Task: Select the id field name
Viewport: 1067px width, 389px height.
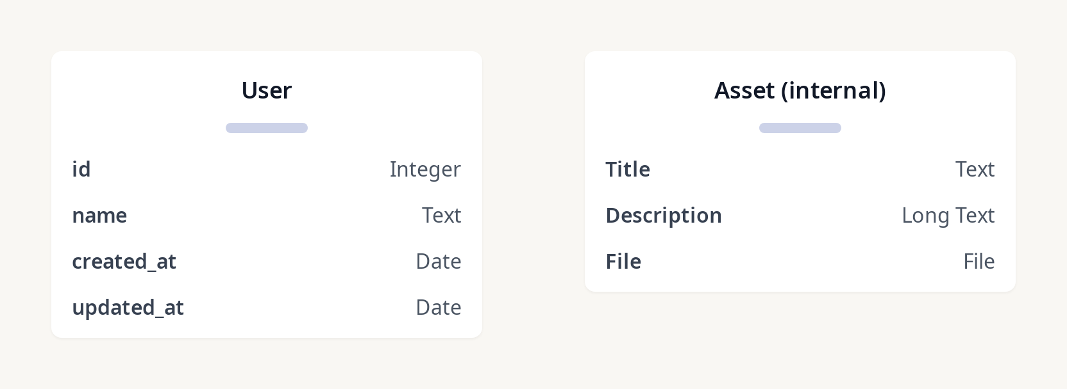Action: [x=81, y=170]
